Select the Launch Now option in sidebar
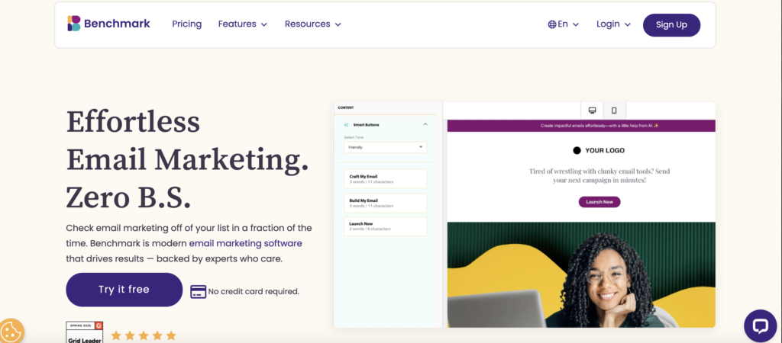 pos(385,226)
